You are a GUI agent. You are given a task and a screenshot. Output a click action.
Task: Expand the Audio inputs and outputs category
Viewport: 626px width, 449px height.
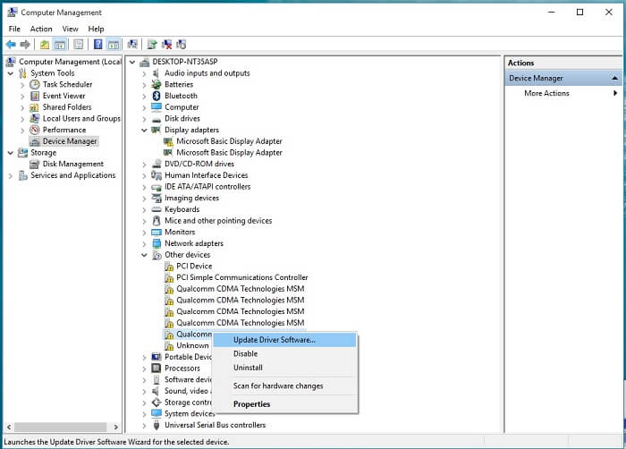[x=144, y=73]
